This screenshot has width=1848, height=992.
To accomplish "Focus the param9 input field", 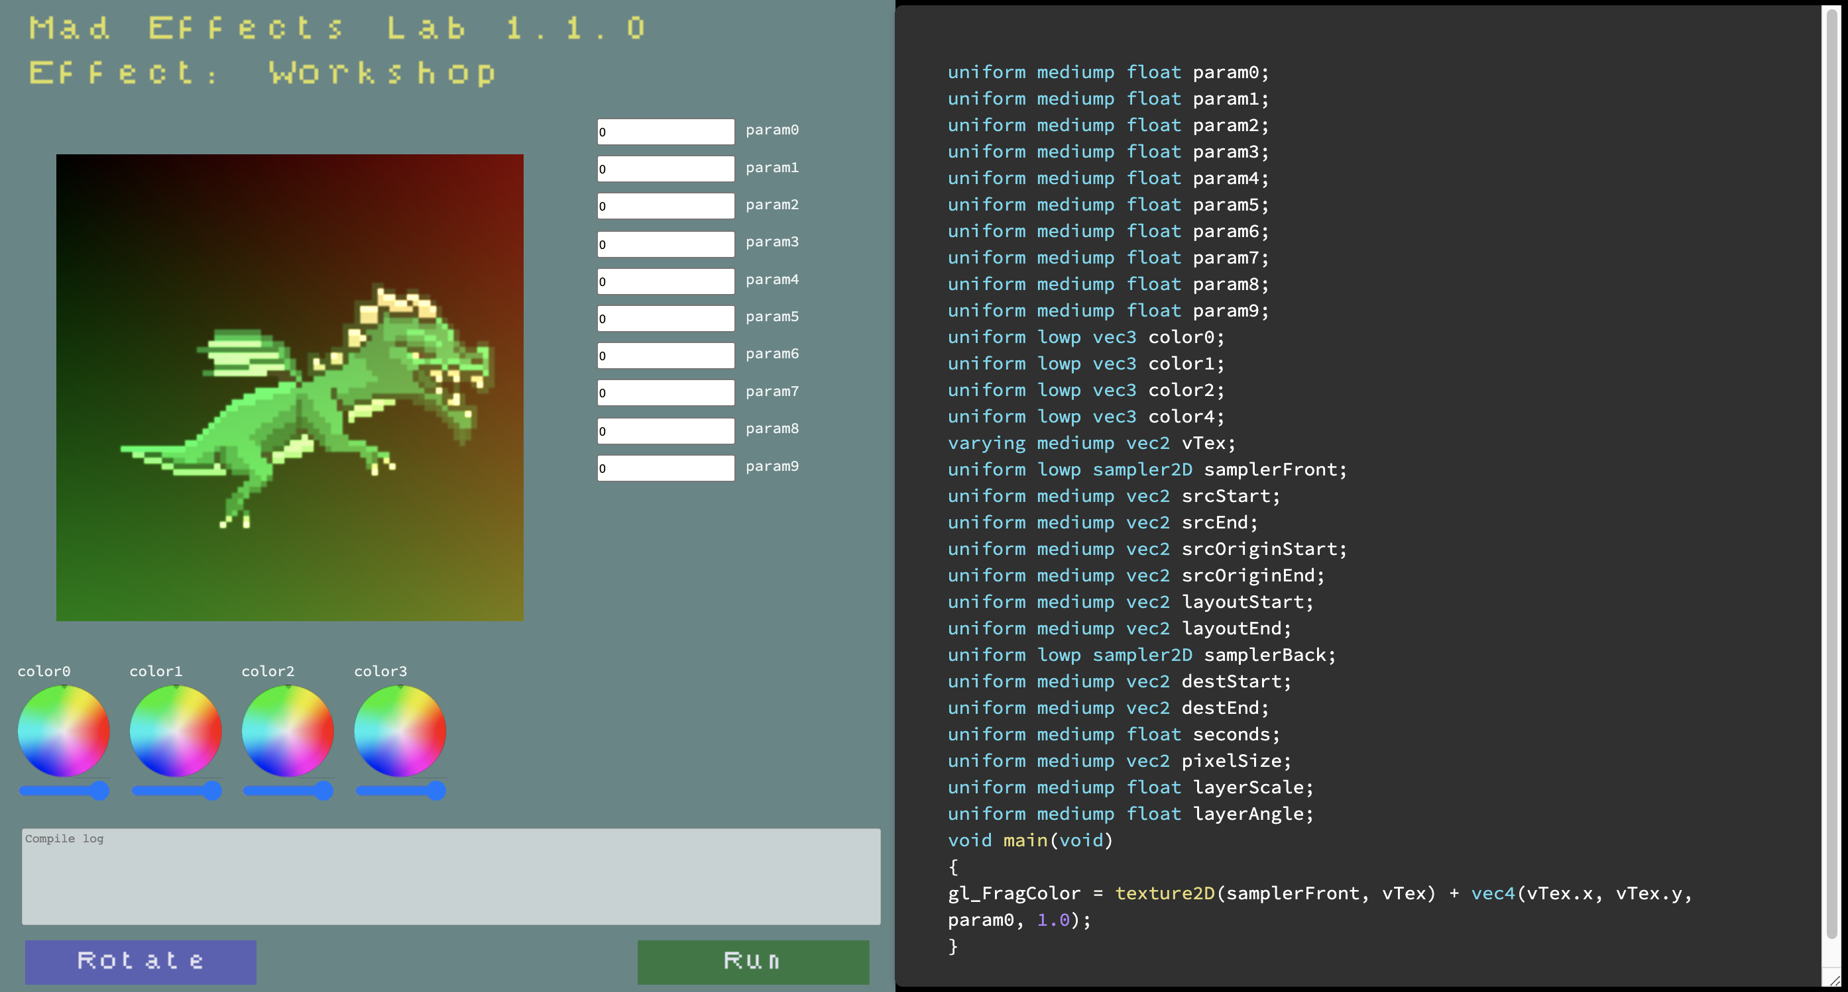I will (x=665, y=469).
